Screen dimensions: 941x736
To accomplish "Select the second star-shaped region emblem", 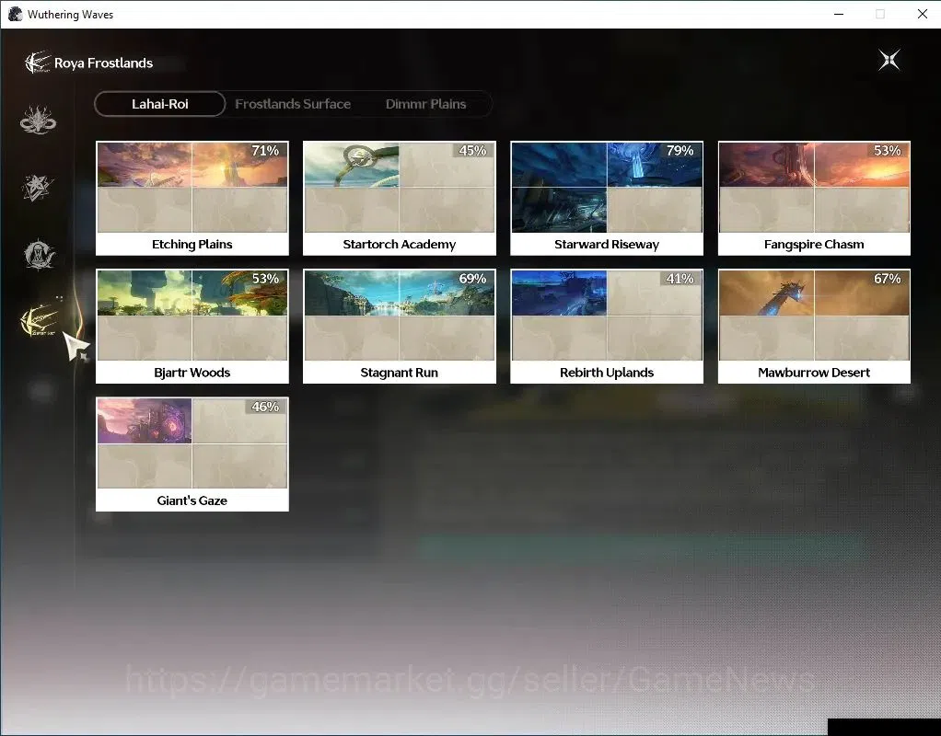I will [38, 188].
